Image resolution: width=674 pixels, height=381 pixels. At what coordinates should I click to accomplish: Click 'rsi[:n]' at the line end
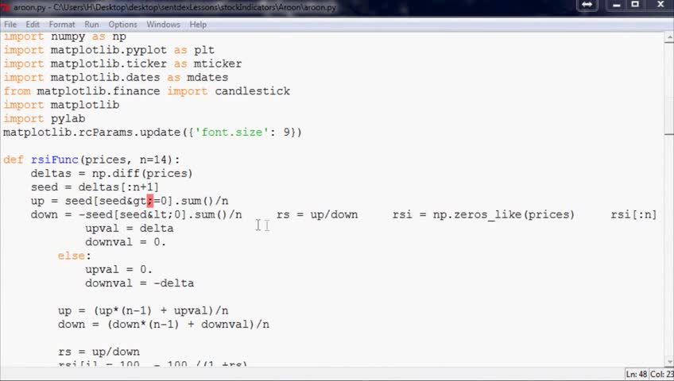(633, 214)
